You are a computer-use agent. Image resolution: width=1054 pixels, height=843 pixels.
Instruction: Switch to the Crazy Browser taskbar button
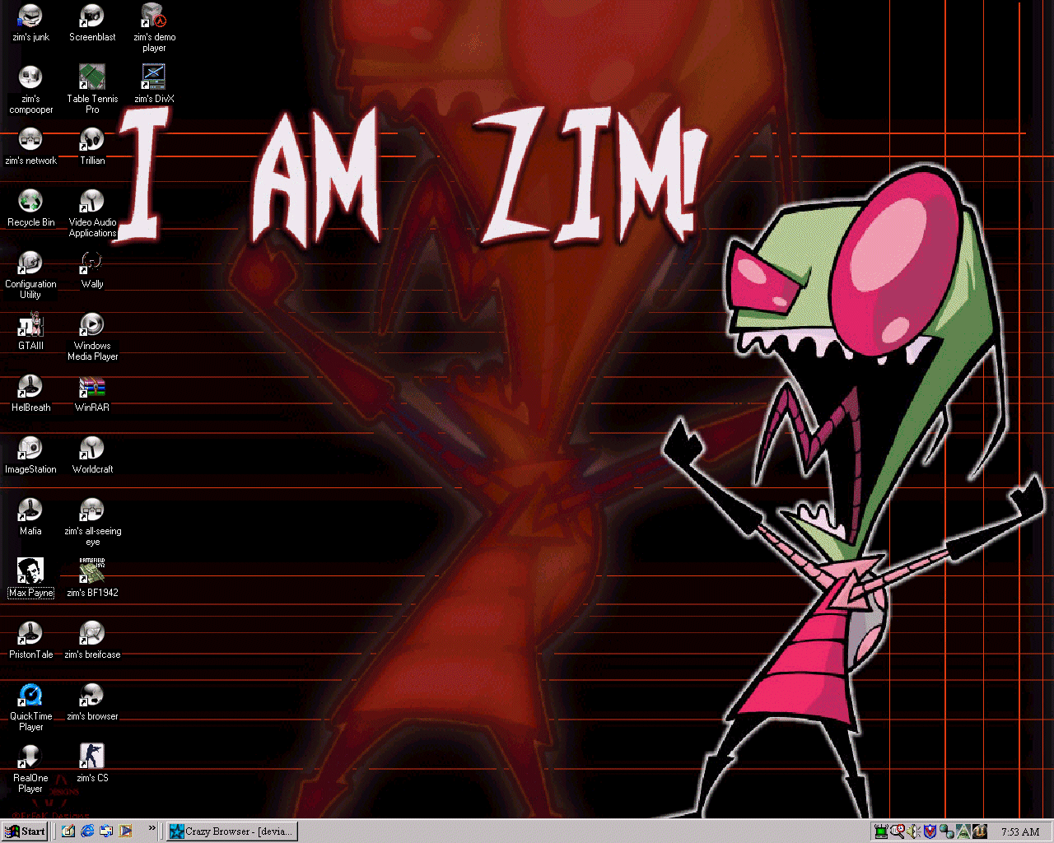(232, 831)
